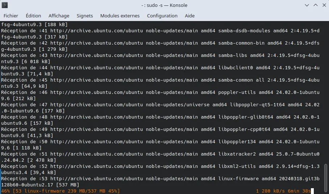Click the white terminal cursor block
Viewport: 329px width, 194px height.
tap(312, 191)
